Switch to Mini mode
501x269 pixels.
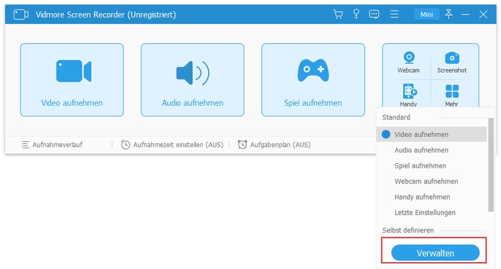pyautogui.click(x=426, y=14)
